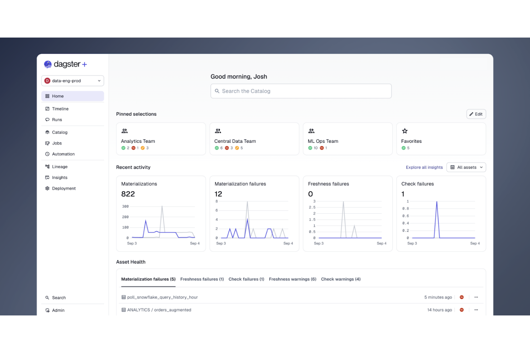Click the Edit button for pinned selections
The image size is (530, 353).
[x=476, y=114]
